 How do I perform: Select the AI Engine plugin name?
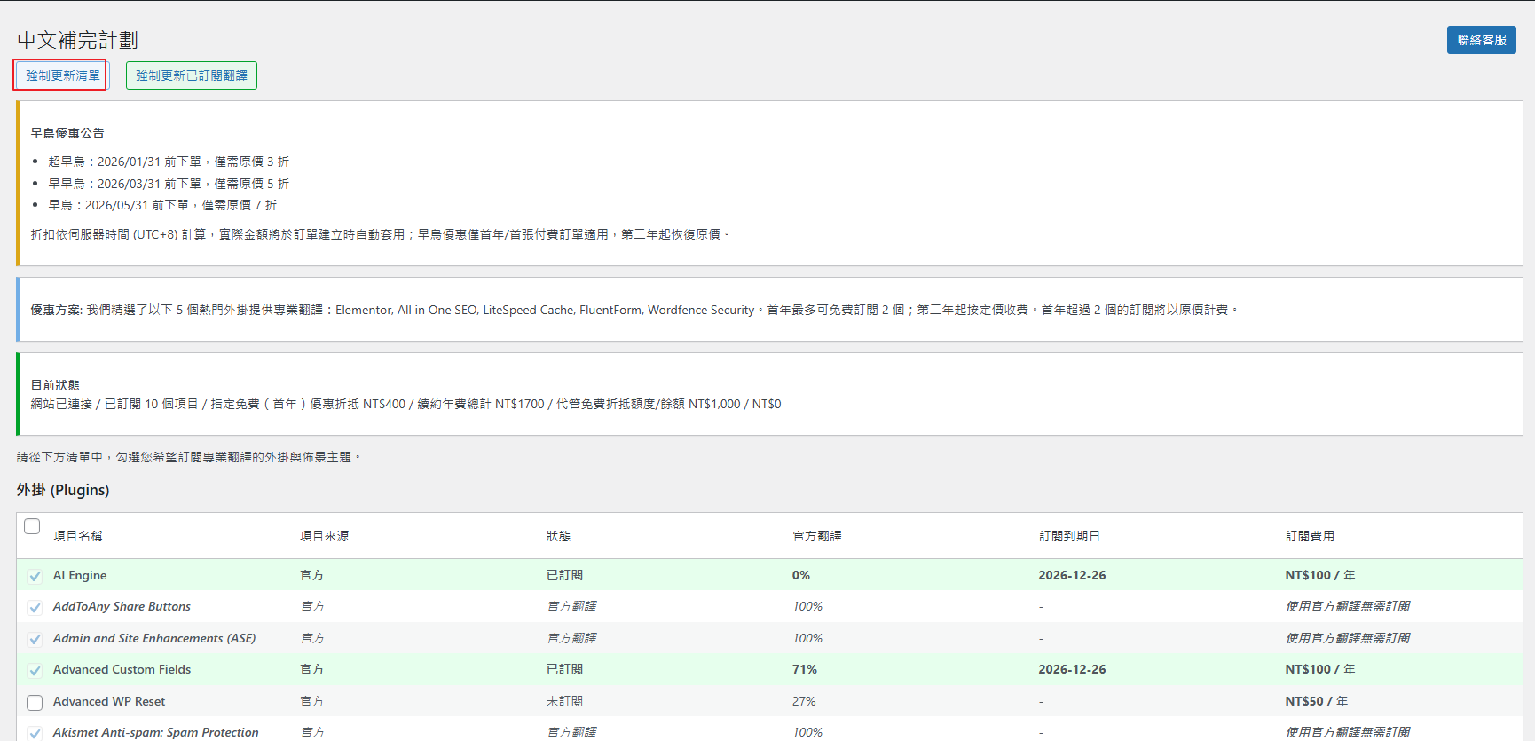coord(80,575)
